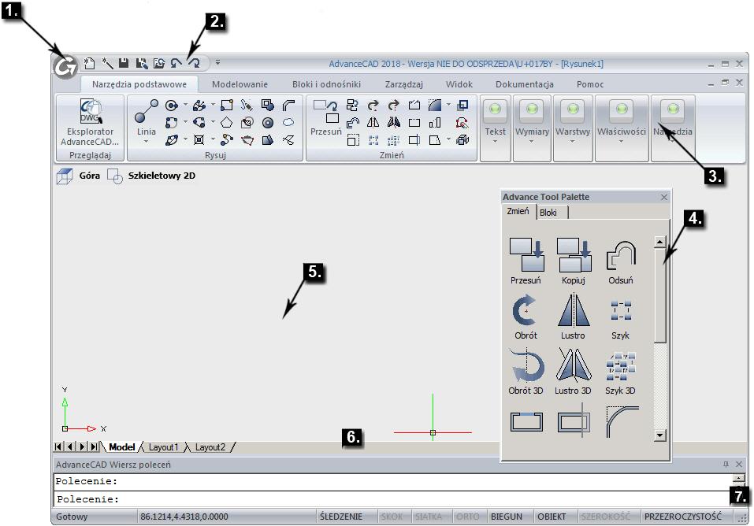Open the AdvanceCAD application menu logo button
Image resolution: width=754 pixels, height=526 pixels.
point(65,67)
